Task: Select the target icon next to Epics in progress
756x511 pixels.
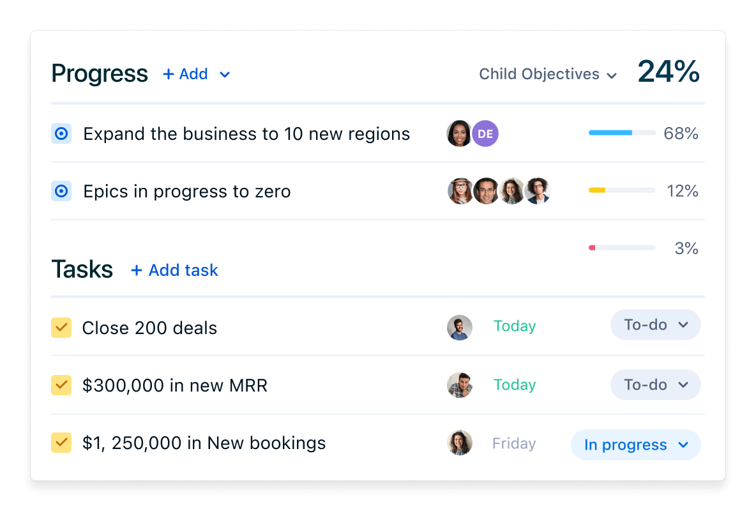Action: pos(61,191)
